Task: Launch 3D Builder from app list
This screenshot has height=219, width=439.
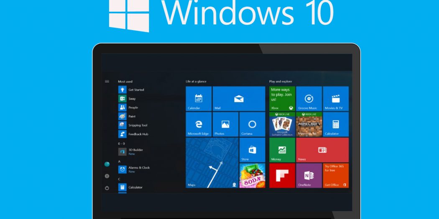Action: pyautogui.click(x=131, y=152)
